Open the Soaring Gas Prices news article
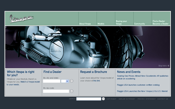Image resolution: width=175 pixels, height=109 pixels. point(143,77)
